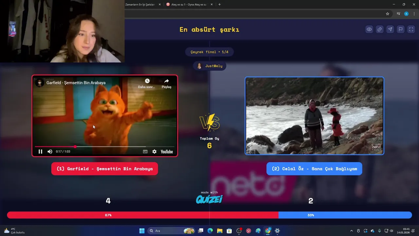Click the vote count 2 on the right
The image size is (419, 236).
311,201
